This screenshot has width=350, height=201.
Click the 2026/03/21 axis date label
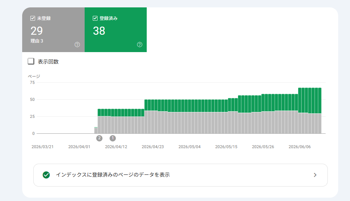point(43,147)
